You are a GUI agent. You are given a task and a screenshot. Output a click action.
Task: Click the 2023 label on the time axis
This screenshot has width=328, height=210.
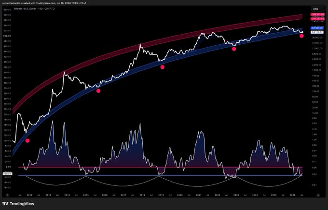236,195
